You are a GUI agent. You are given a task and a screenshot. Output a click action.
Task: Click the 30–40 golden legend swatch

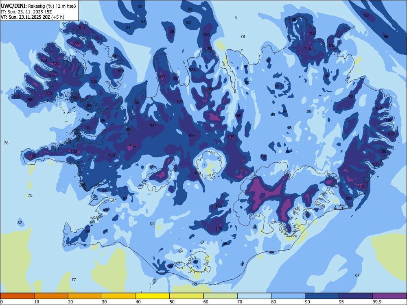coord(119,296)
